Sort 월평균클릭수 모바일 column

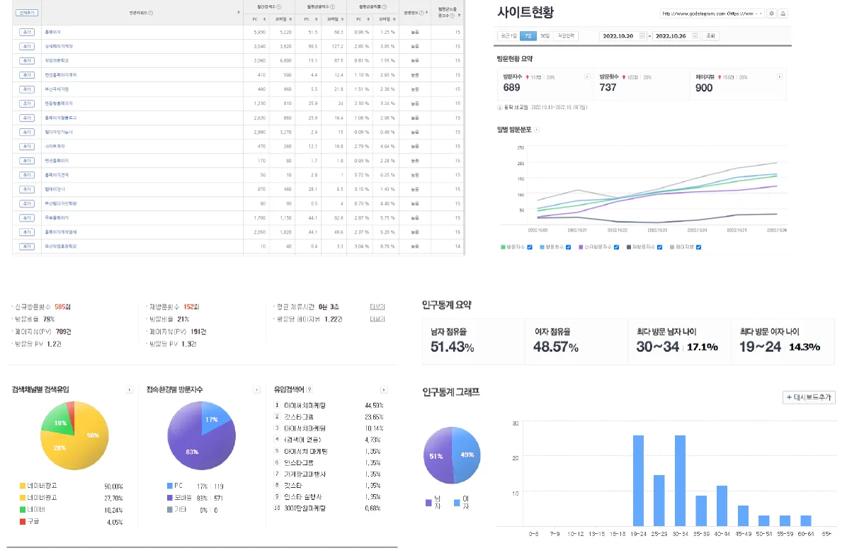[343, 19]
